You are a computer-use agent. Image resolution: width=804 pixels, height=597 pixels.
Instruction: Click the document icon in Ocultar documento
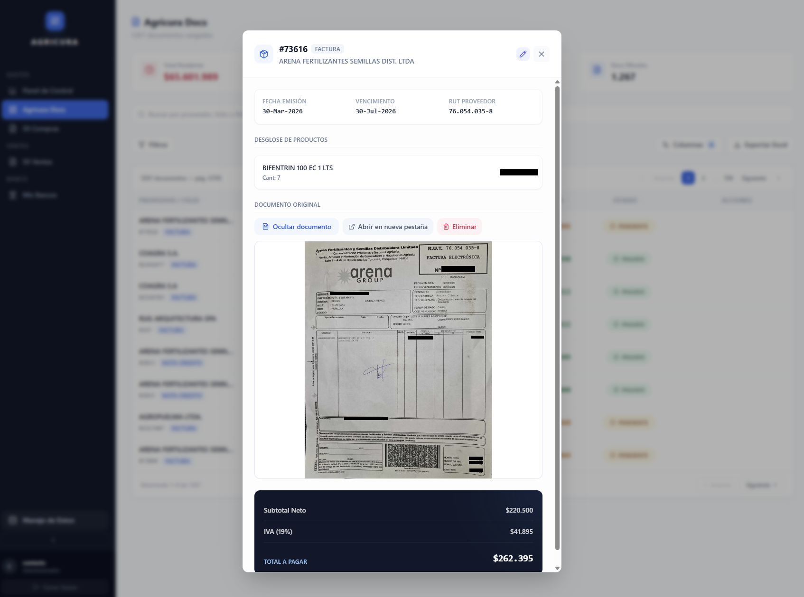pos(266,227)
